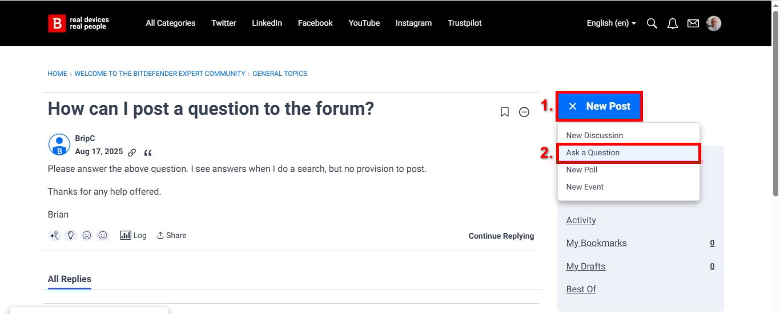Viewport: 780px width, 314px height.
Task: Click the promote reaction arrow icon
Action: point(55,235)
